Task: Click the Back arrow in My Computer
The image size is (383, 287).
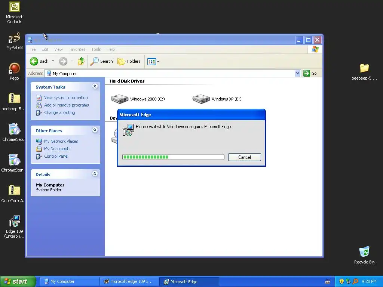Action: tap(34, 61)
